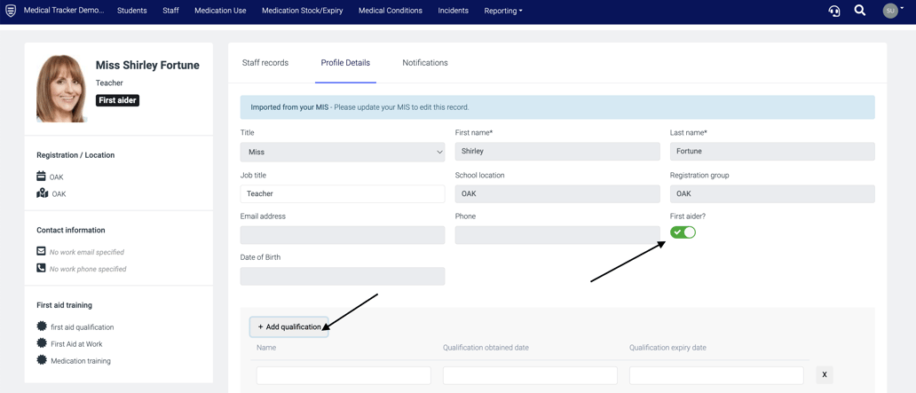The image size is (916, 393).
Task: Click the Job title field containing Teacher
Action: pyautogui.click(x=343, y=194)
